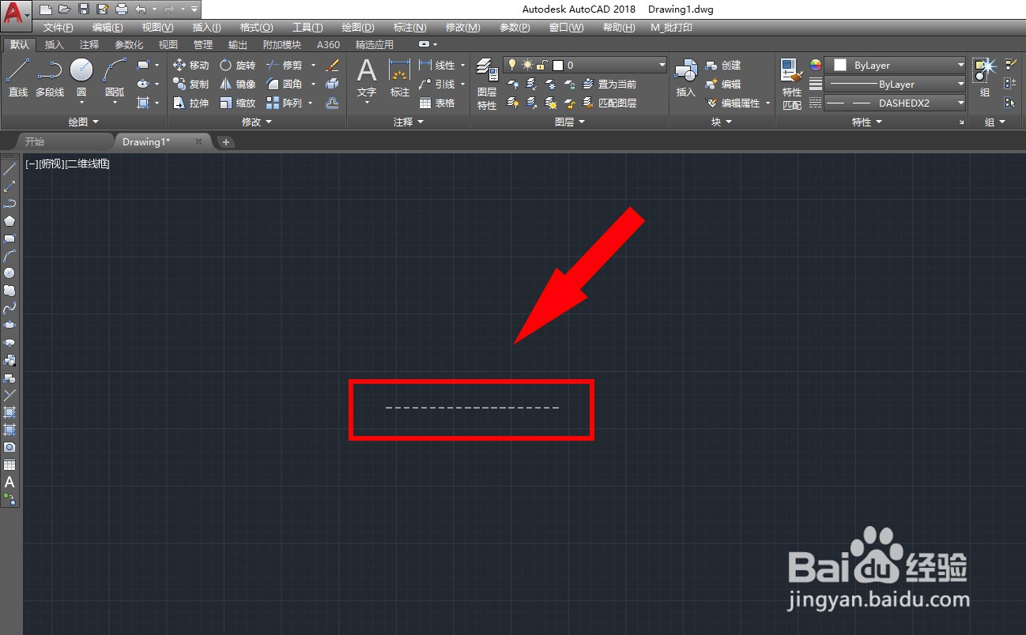Toggle layer on/off lightbulb in layer dropdown
Viewport: 1026px width, 635px height.
(x=511, y=66)
